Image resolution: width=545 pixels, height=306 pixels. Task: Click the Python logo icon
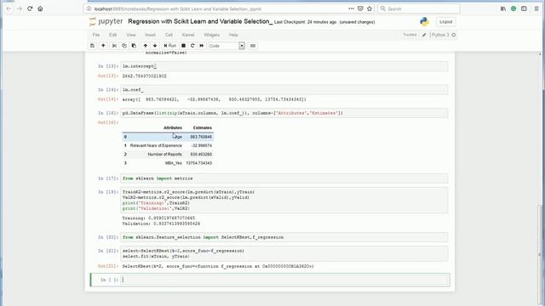(424, 22)
